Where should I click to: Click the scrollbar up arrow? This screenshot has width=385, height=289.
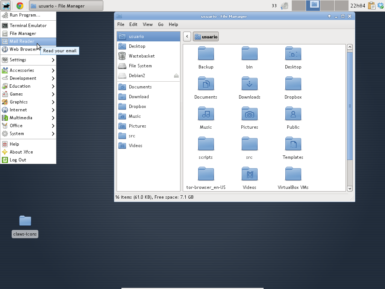tap(350, 47)
